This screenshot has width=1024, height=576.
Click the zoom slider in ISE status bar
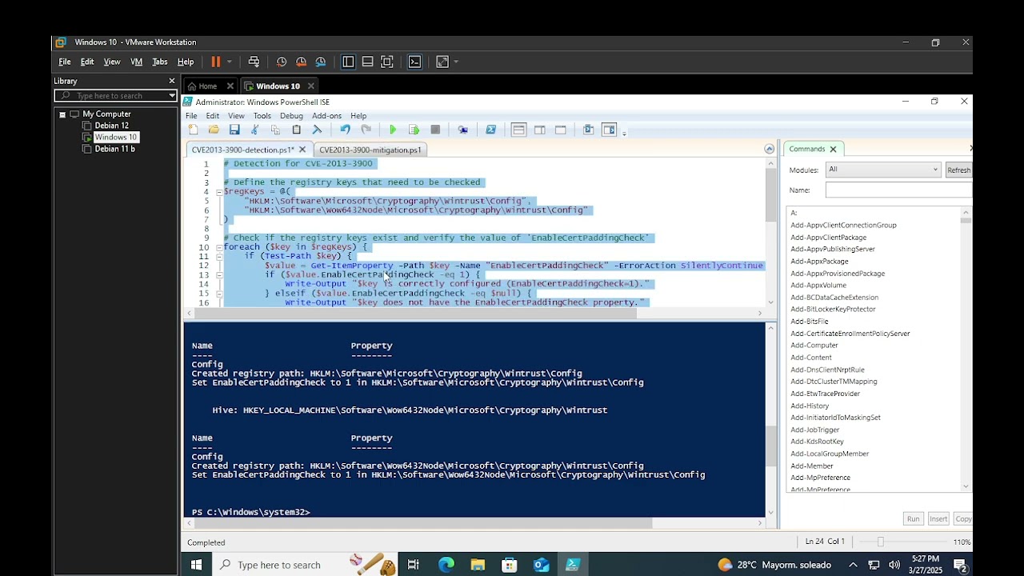point(881,542)
